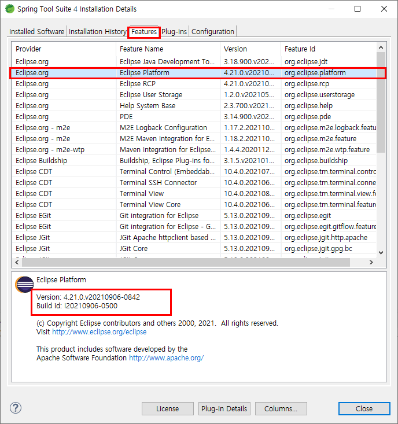Viewport: 398px width, 424px height.
Task: Click the Spring Tool Suite leaf icon
Action: (10, 9)
